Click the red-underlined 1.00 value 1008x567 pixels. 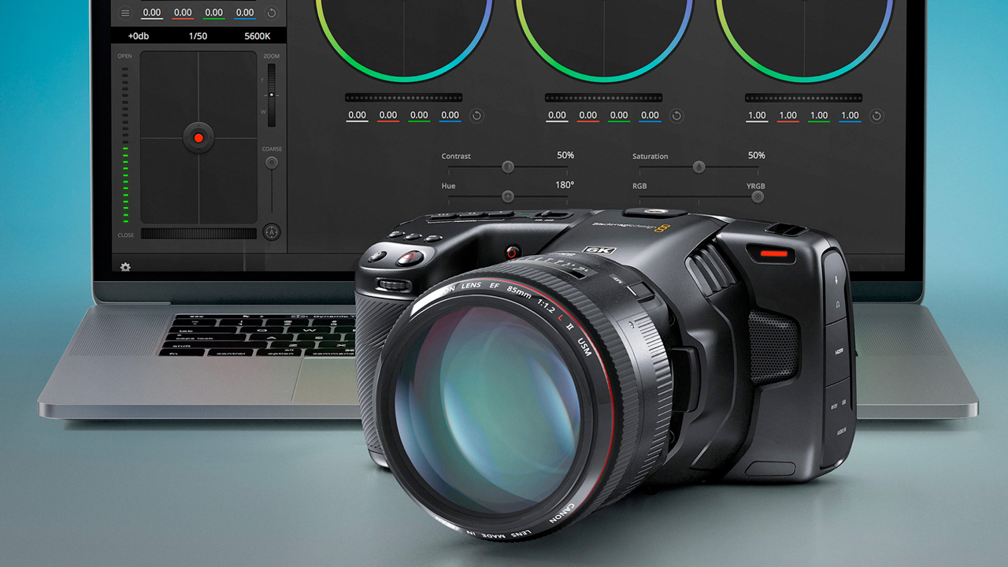pyautogui.click(x=788, y=116)
